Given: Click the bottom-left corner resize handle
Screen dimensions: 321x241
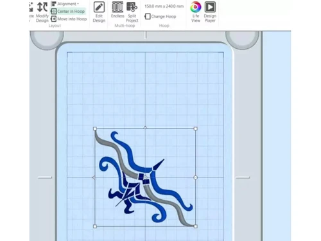Looking at the screenshot, I should tap(95, 226).
